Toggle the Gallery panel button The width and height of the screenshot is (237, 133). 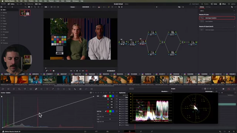[x=11, y=4]
